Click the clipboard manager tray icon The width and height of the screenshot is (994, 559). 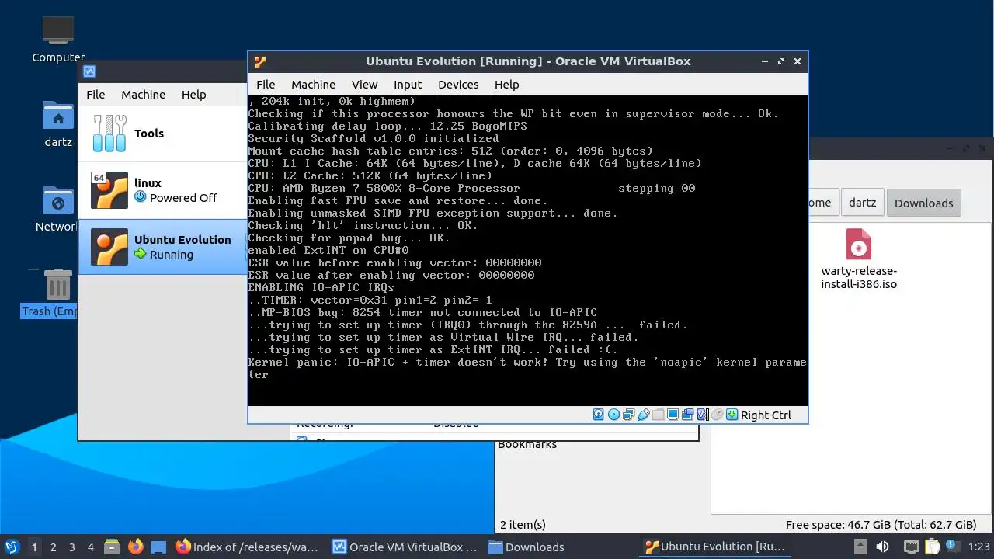932,547
